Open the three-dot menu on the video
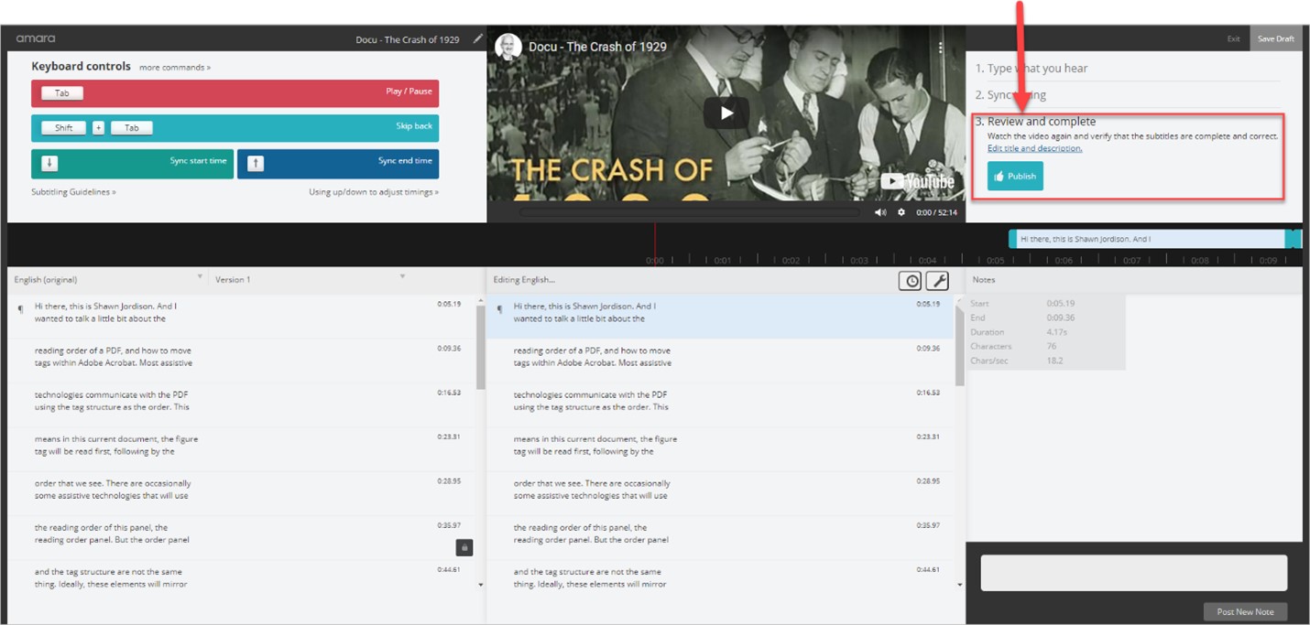The width and height of the screenshot is (1310, 625). 940,48
